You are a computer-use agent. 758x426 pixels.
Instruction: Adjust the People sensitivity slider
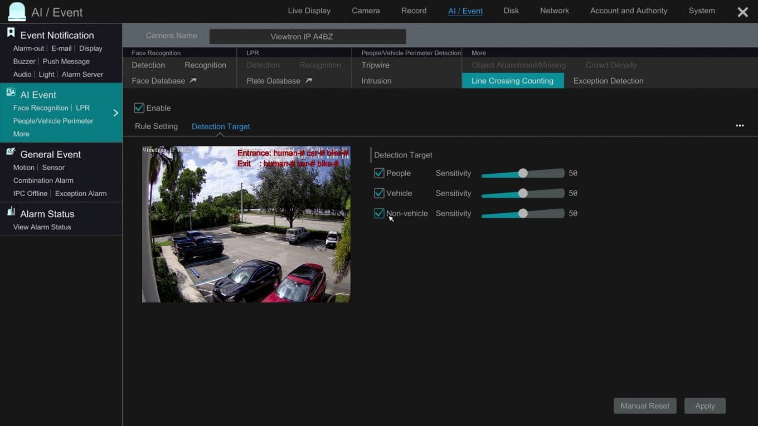(522, 173)
